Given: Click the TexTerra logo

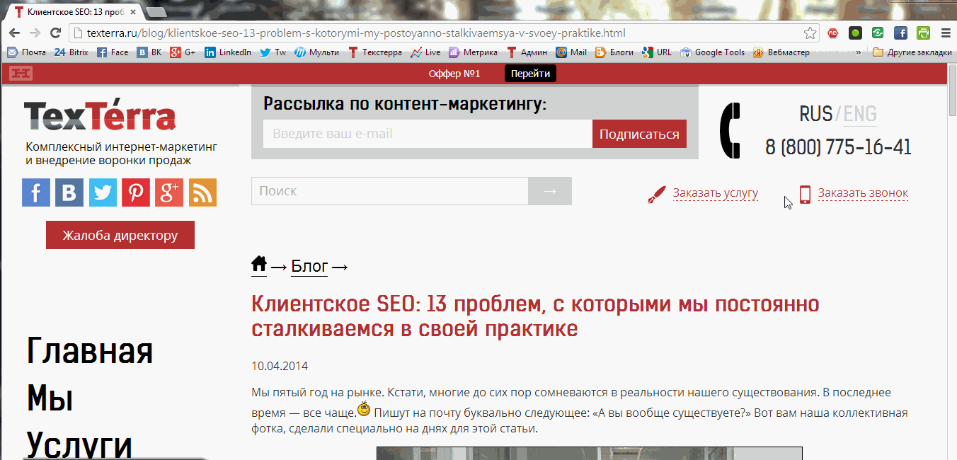Looking at the screenshot, I should point(100,116).
